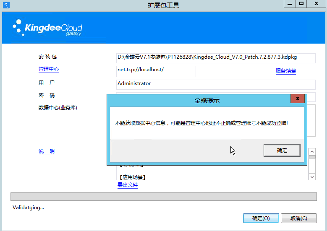Viewport: 327px width, 231px height.
Task: Minimize the 扩展包工具 window
Action: 290,4
